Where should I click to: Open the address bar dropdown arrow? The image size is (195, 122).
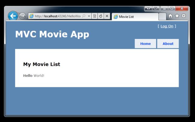pyautogui.click(x=89, y=16)
